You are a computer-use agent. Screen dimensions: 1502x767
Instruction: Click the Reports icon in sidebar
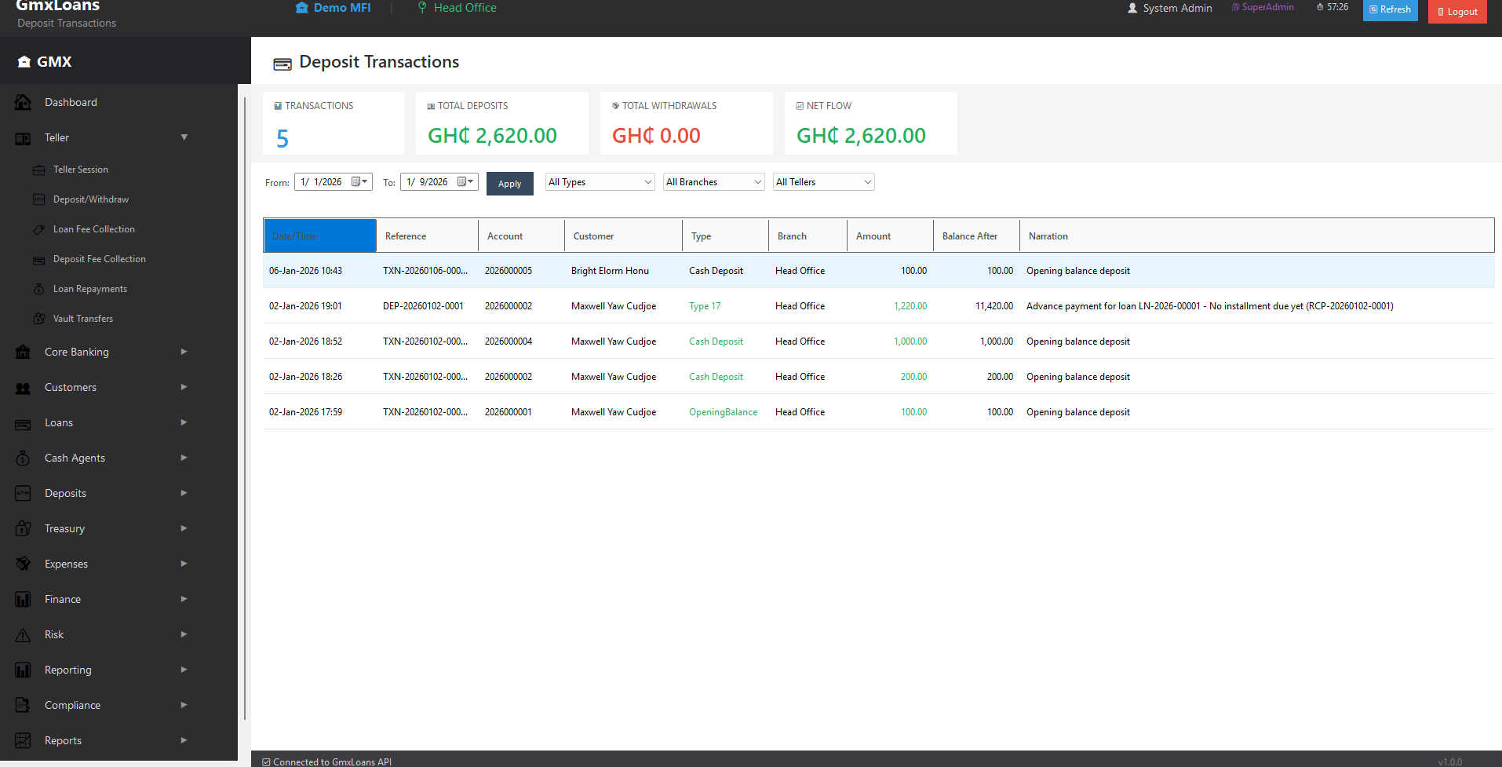(x=23, y=740)
